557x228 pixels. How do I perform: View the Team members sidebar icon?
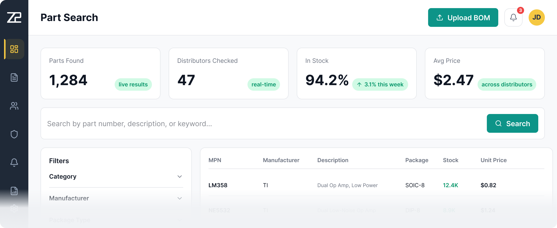(x=14, y=106)
